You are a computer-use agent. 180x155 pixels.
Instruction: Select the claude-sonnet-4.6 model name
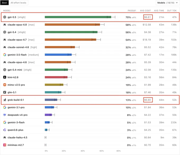click(x=18, y=47)
